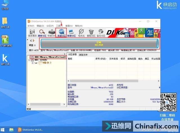Select the U盘 (D:) tree item

click(x=47, y=63)
